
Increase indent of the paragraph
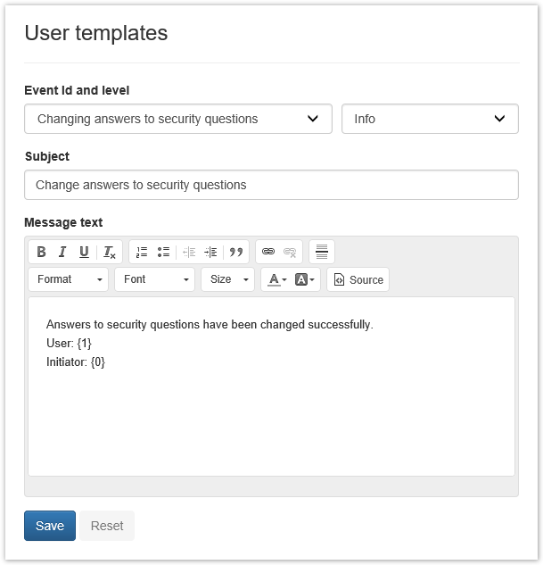[x=210, y=252]
